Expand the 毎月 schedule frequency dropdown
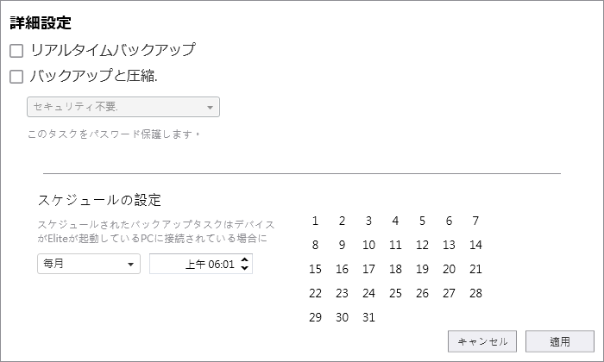Viewport: 604px width, 362px height. [89, 264]
